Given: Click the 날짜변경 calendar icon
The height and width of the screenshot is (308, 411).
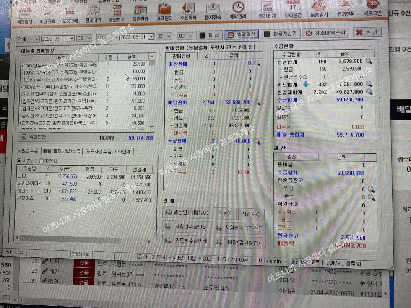Looking at the screenshot, I should pyautogui.click(x=293, y=8).
